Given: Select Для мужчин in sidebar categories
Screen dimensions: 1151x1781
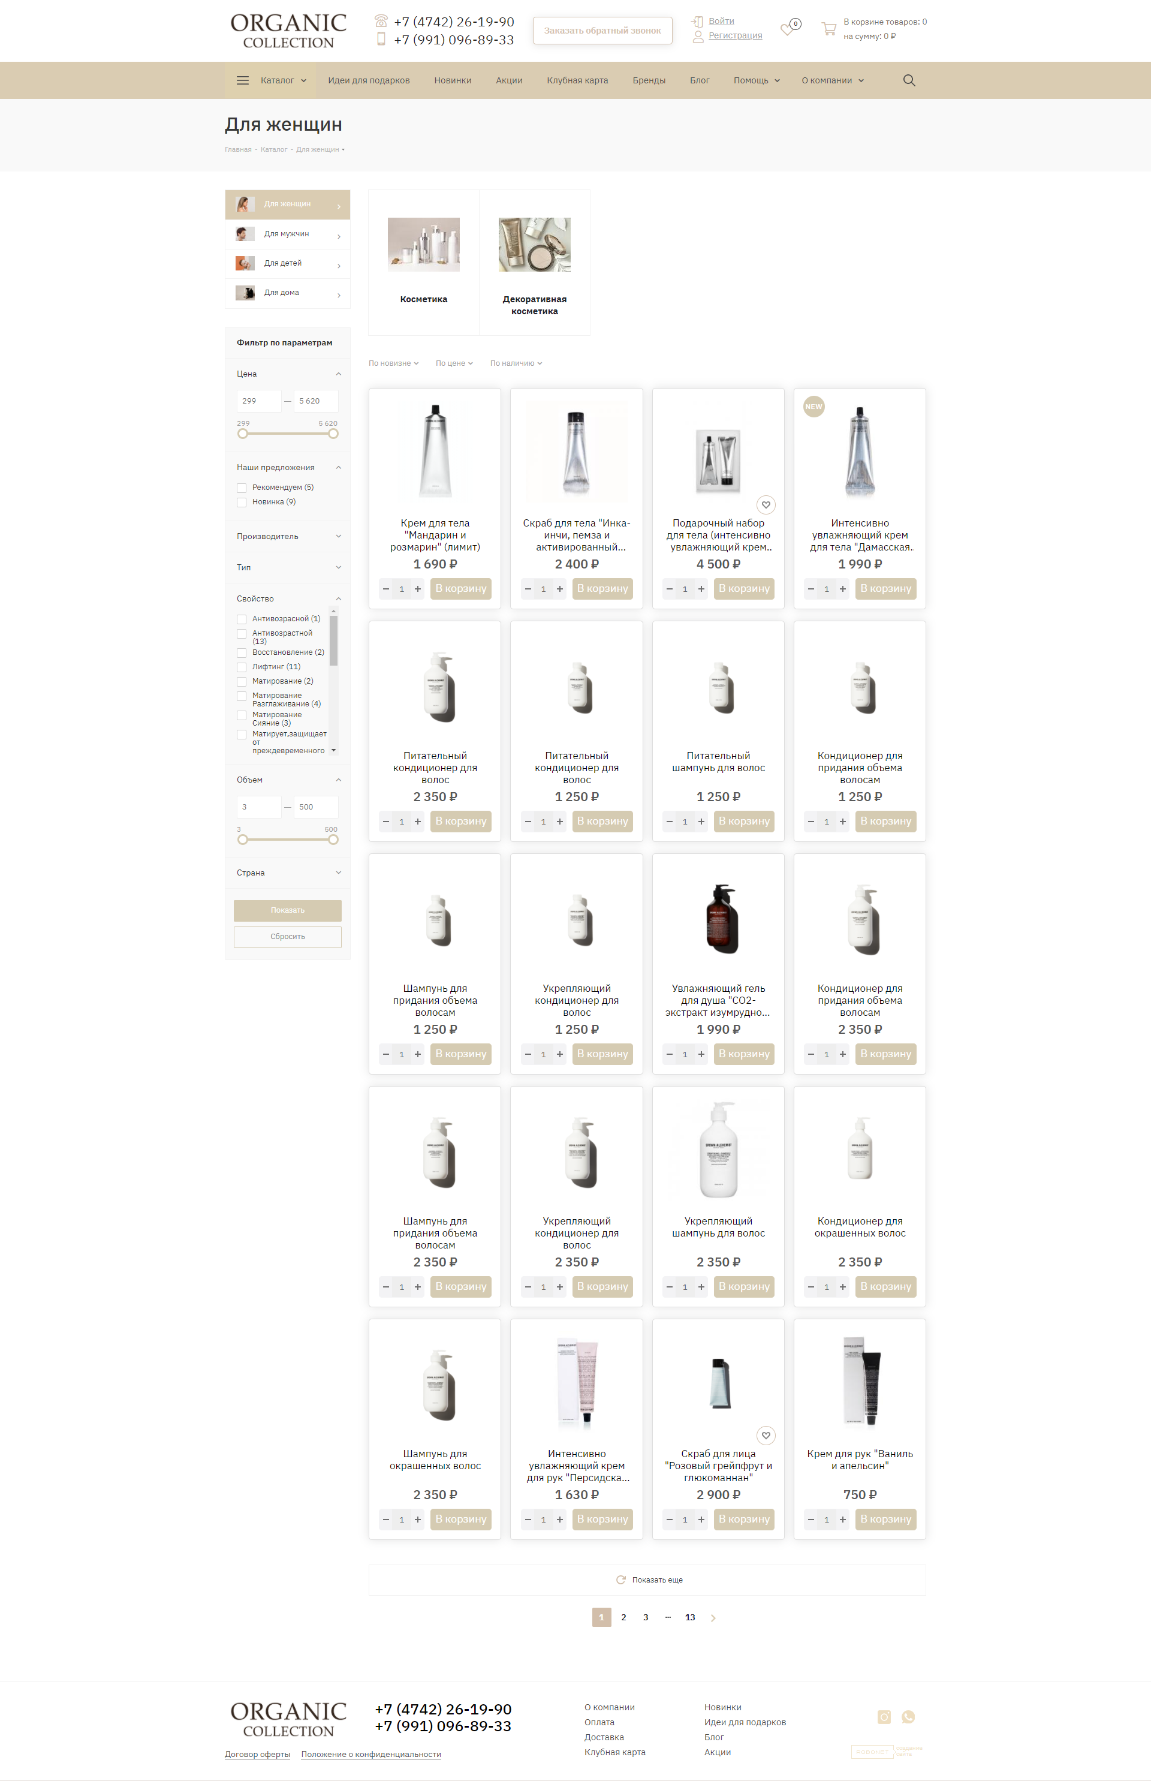Looking at the screenshot, I should pyautogui.click(x=288, y=234).
